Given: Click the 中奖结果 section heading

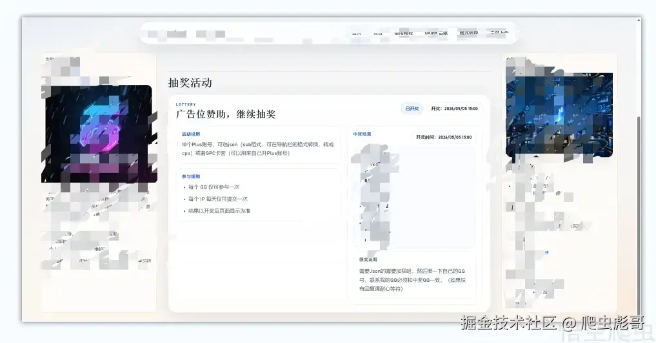Looking at the screenshot, I should (362, 134).
